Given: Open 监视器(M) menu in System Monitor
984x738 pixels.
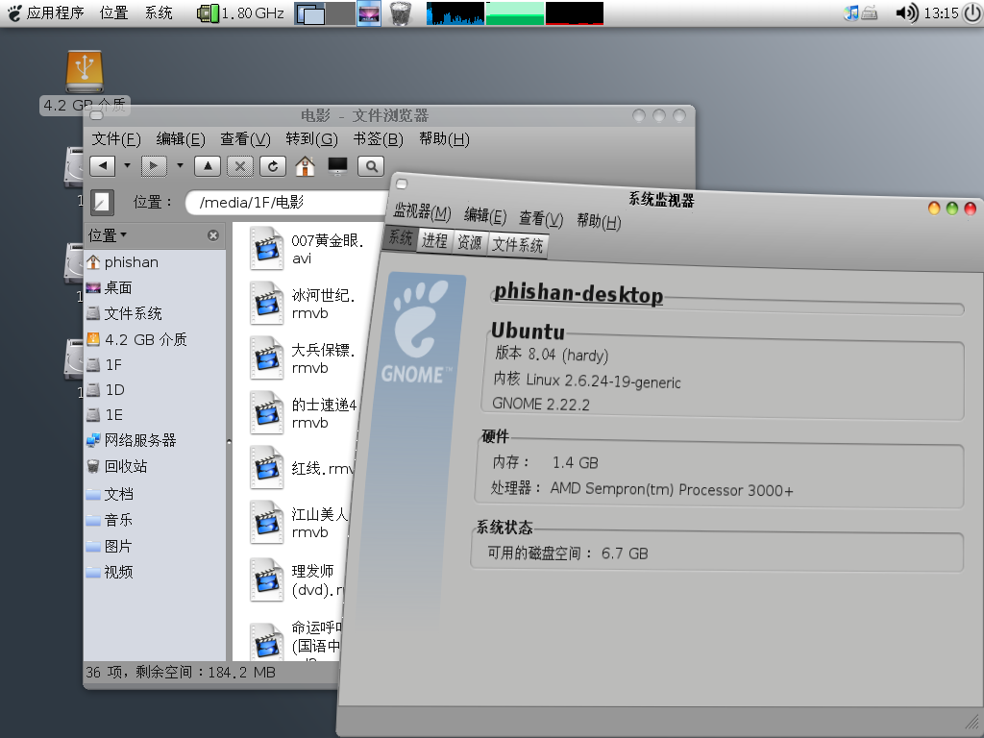Looking at the screenshot, I should (423, 211).
